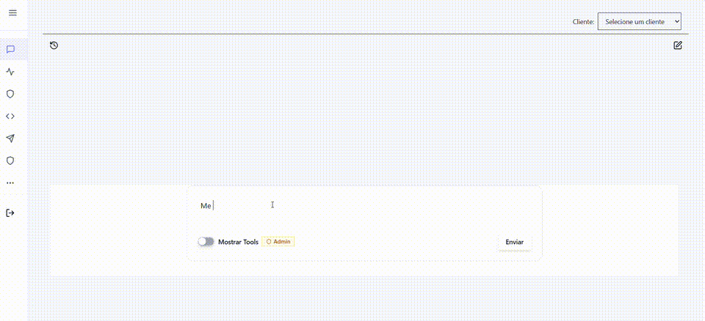Enable the Mostrar Tools toggle switch
Image resolution: width=705 pixels, height=321 pixels.
[x=206, y=242]
